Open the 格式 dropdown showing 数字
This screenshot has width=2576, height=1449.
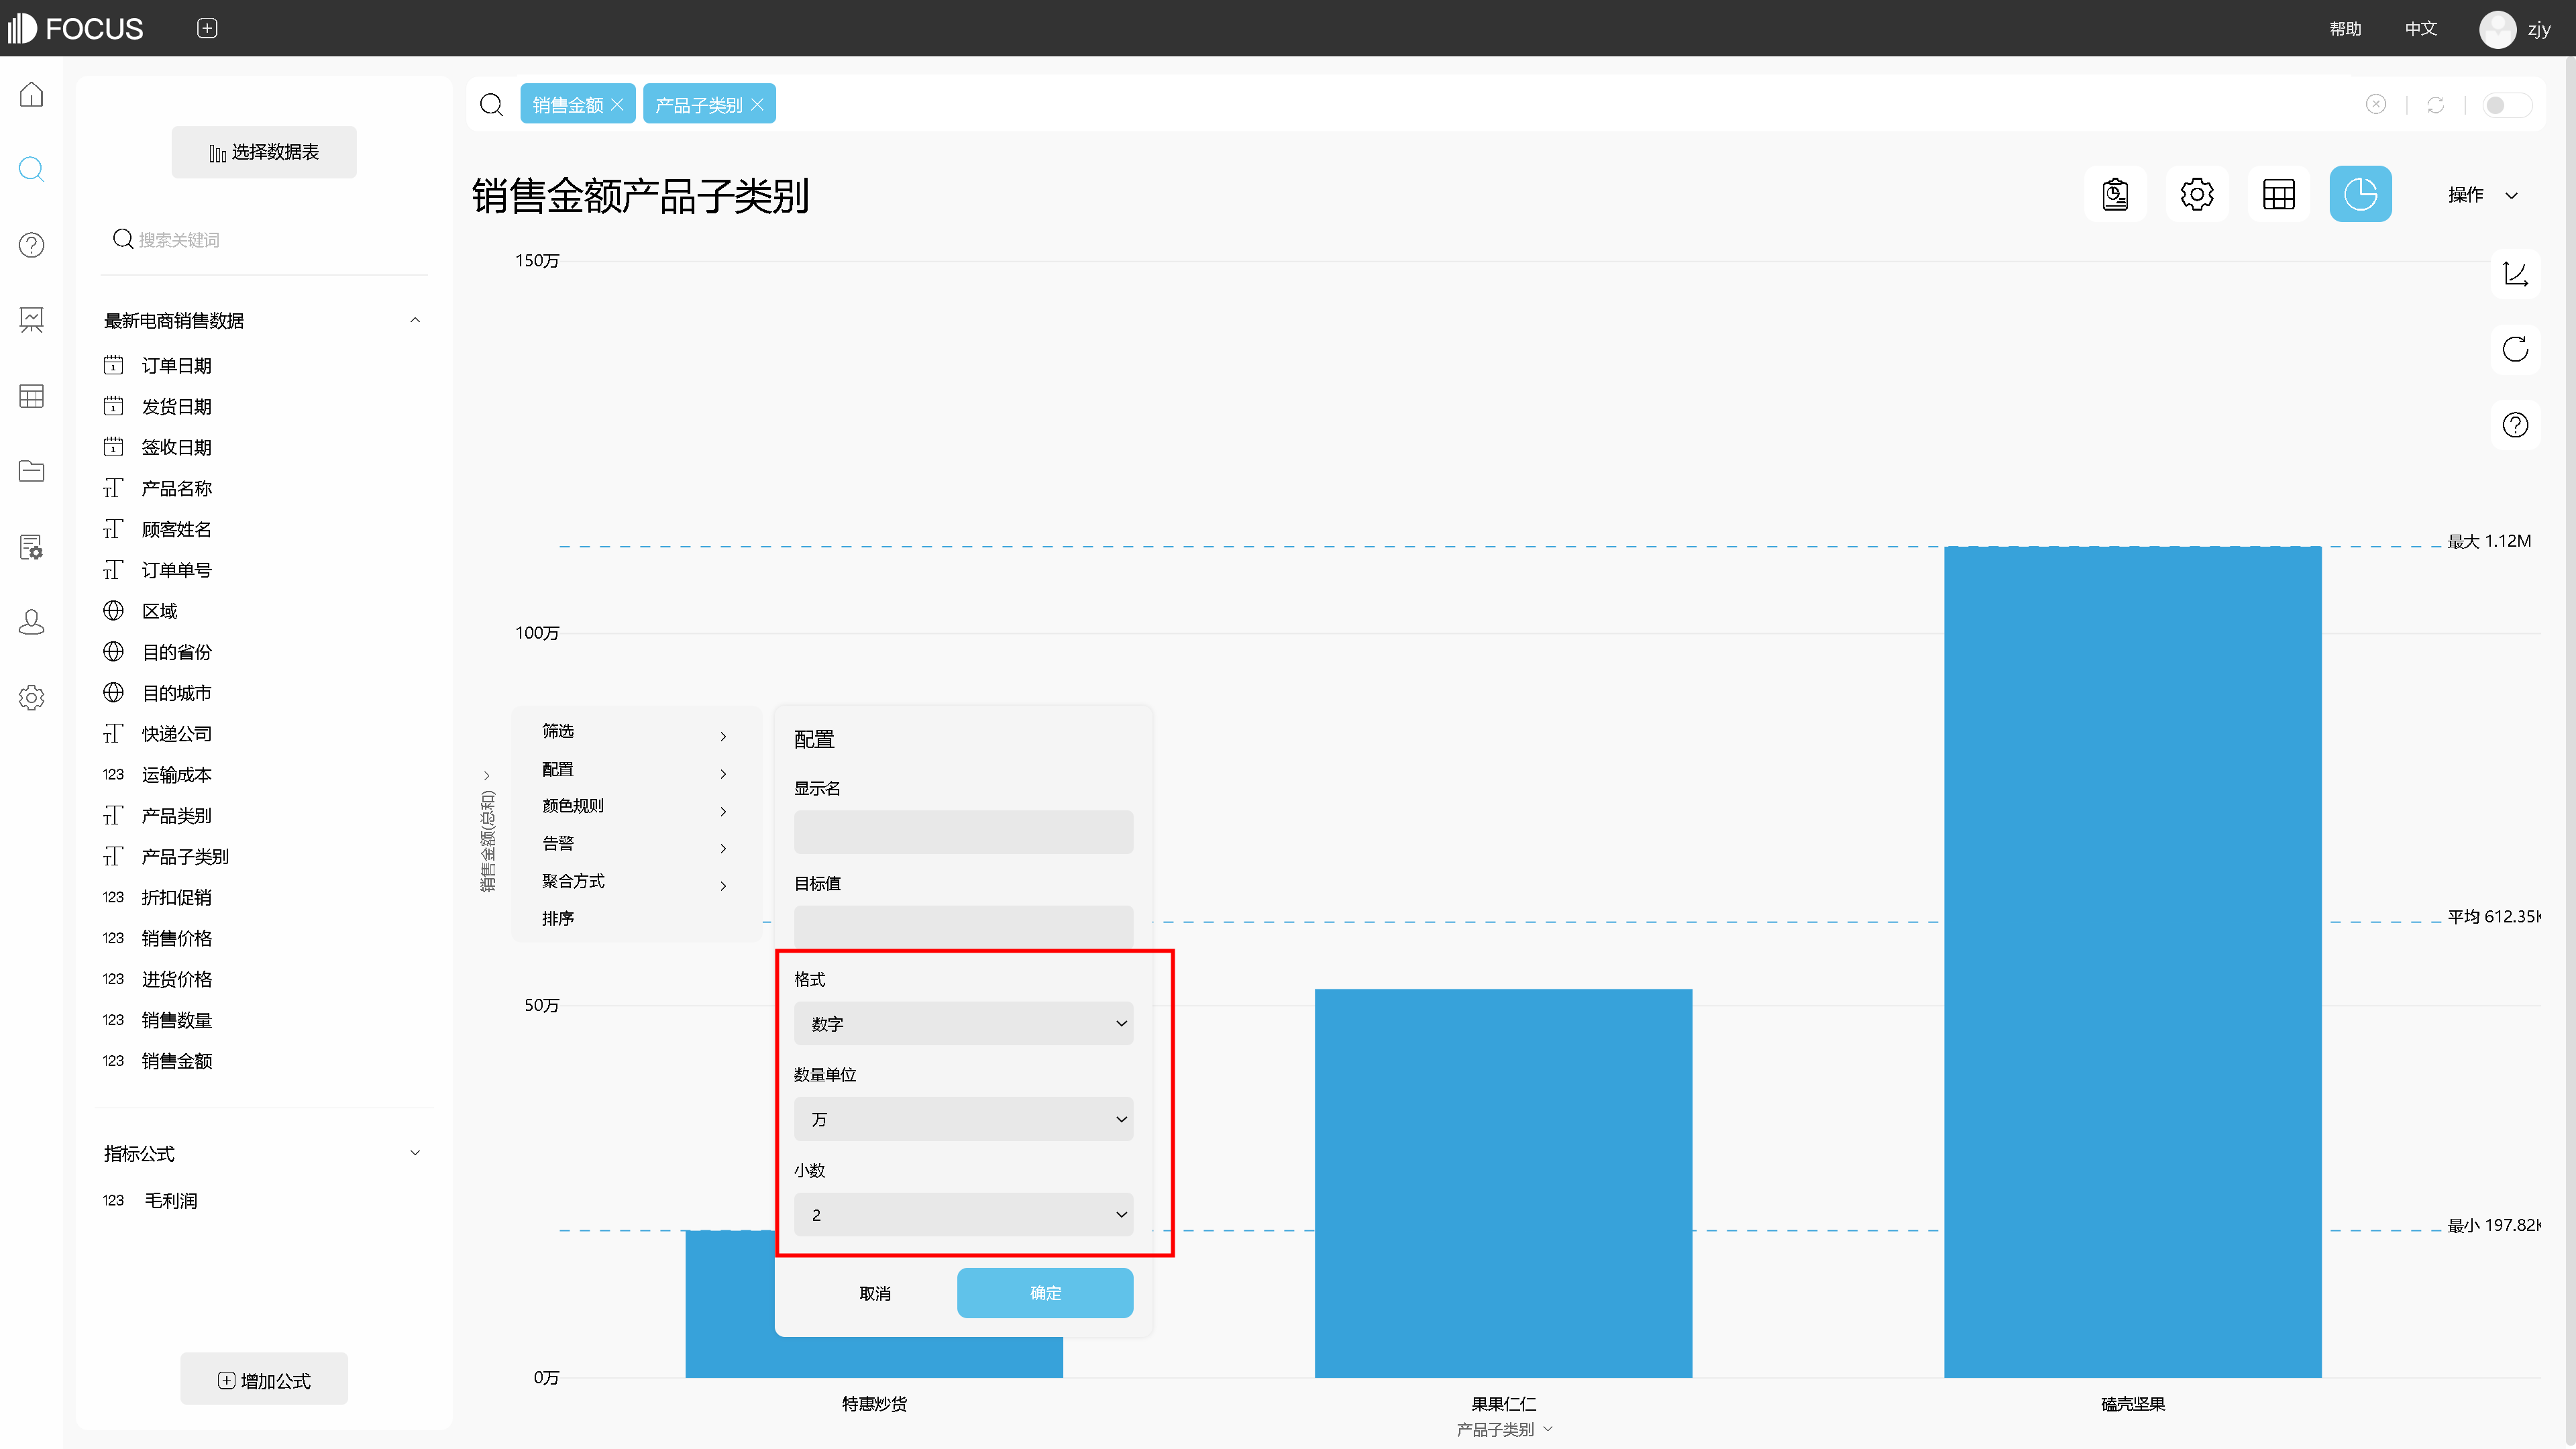click(x=962, y=1023)
